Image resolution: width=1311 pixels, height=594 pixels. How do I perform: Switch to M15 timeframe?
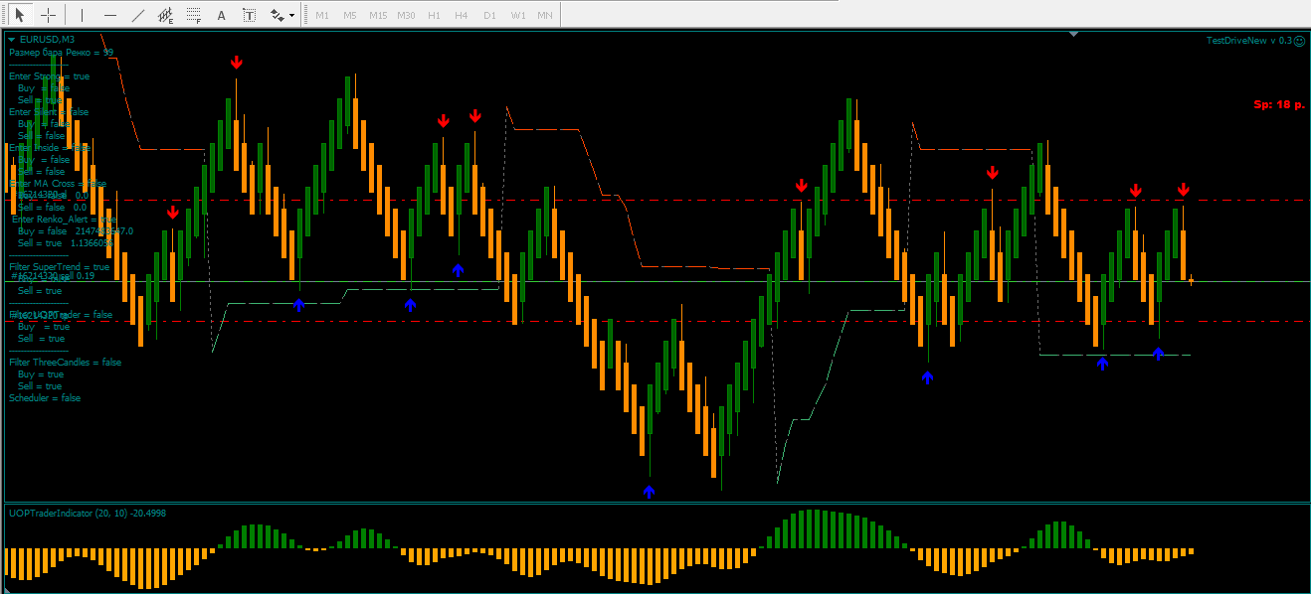click(378, 16)
